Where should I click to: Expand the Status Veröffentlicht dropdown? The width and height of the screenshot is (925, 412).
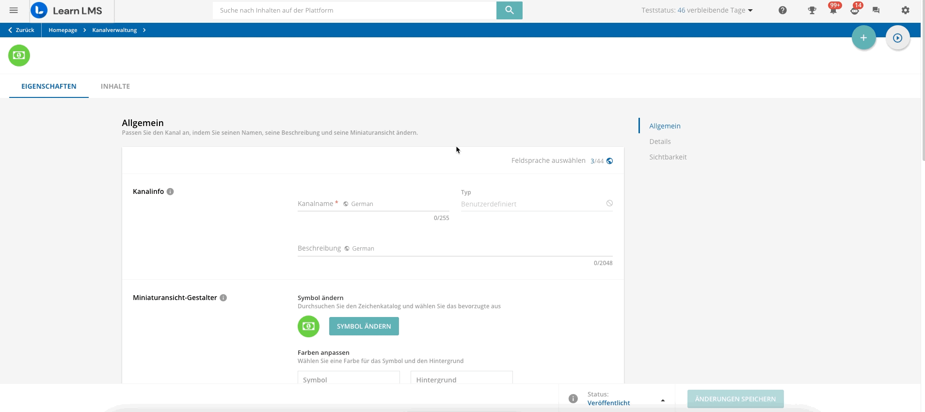(662, 400)
